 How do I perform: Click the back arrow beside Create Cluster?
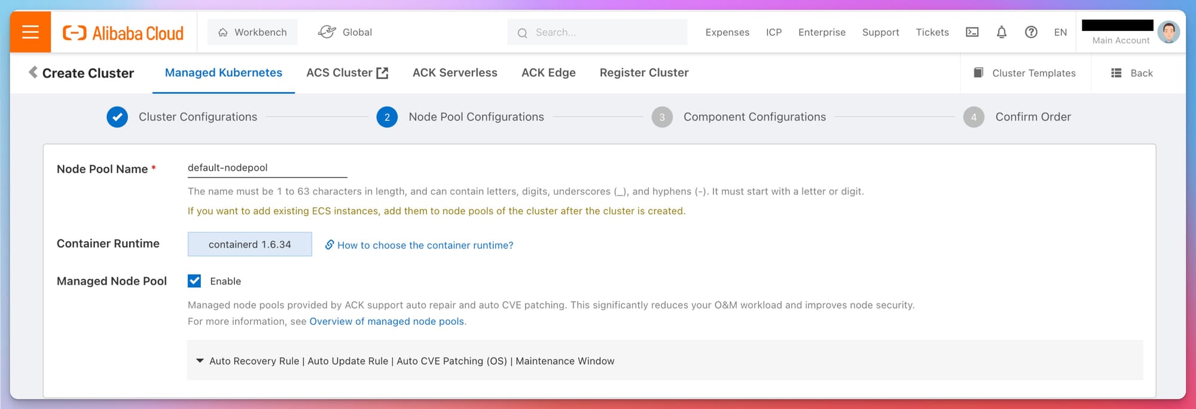pyautogui.click(x=33, y=72)
